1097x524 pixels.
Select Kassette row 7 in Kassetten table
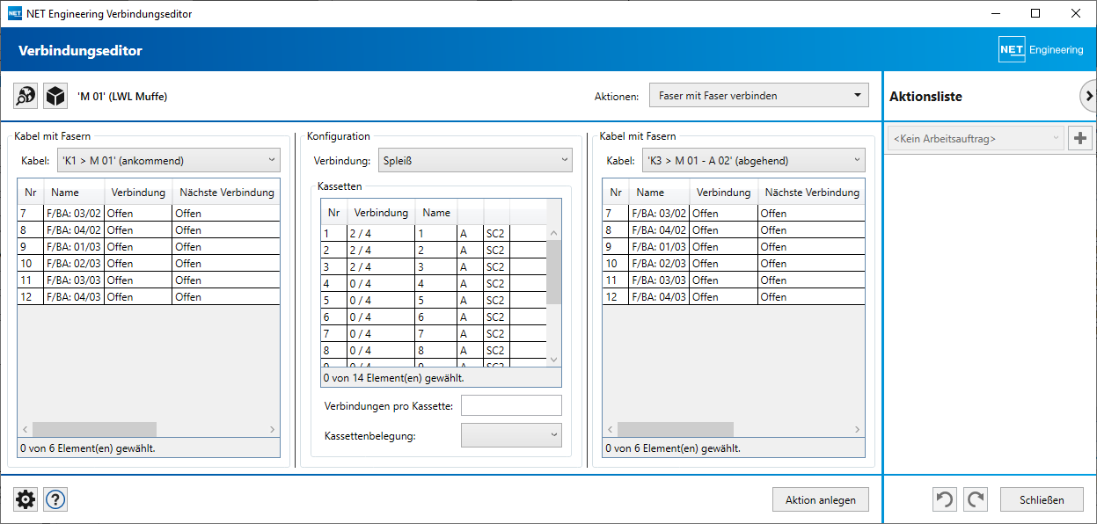(x=434, y=333)
